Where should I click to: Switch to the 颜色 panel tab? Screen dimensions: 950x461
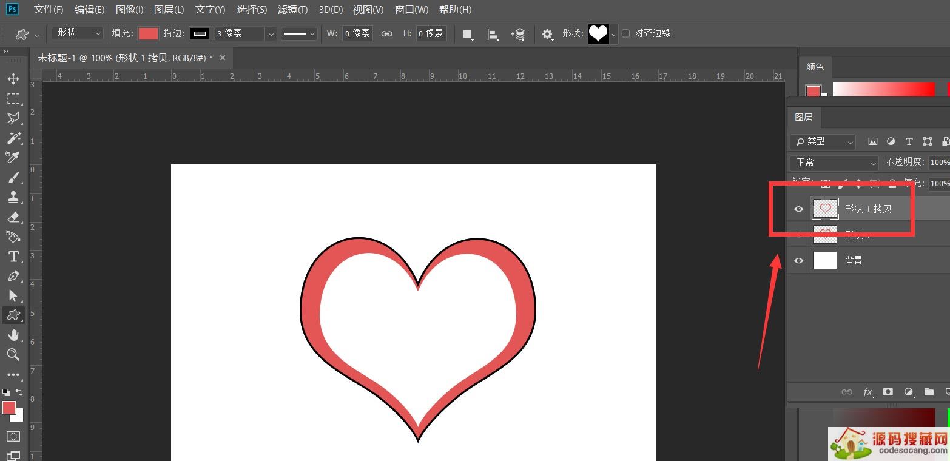pyautogui.click(x=815, y=67)
